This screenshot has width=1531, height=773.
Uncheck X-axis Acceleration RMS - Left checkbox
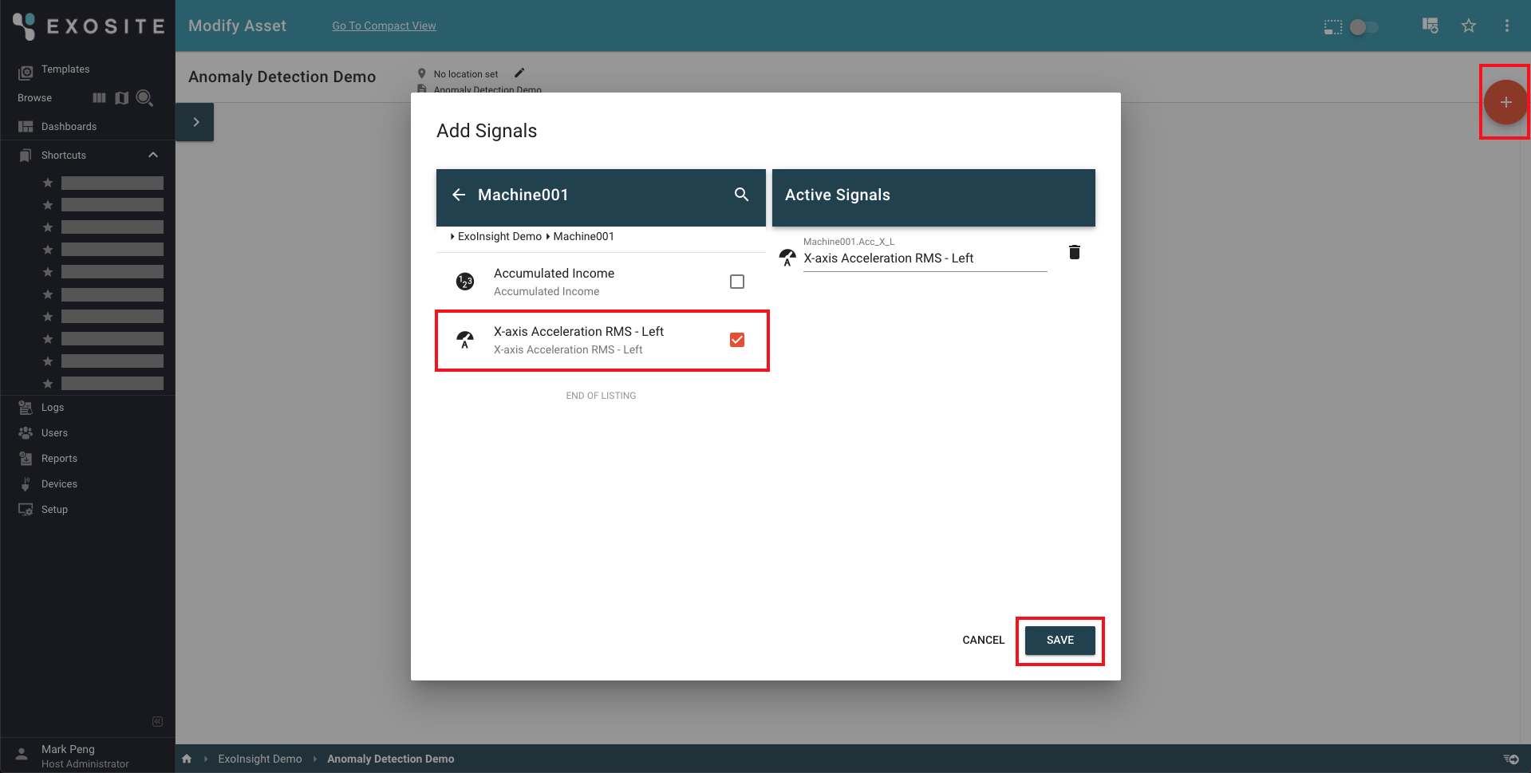coord(737,340)
